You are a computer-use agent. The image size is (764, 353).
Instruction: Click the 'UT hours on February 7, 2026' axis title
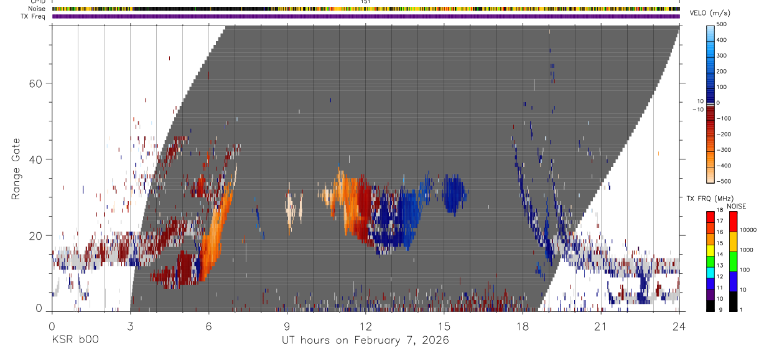[x=366, y=340]
